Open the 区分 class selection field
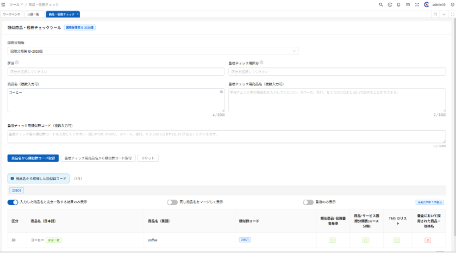This screenshot has width=456, height=253. click(116, 72)
